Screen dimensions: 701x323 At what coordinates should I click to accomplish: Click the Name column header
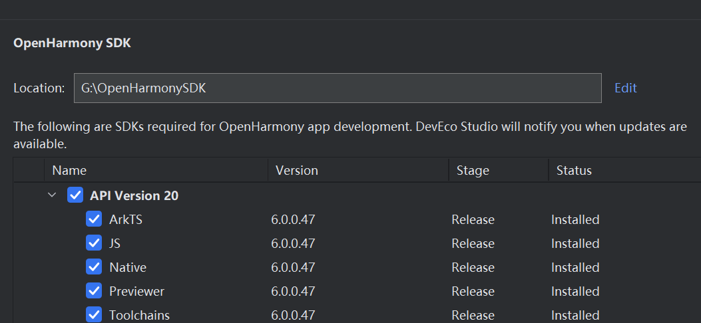[69, 171]
